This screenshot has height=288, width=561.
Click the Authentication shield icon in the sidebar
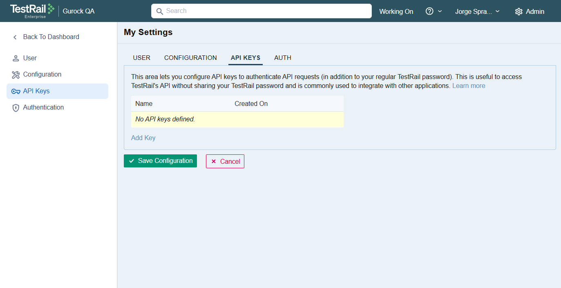point(16,108)
